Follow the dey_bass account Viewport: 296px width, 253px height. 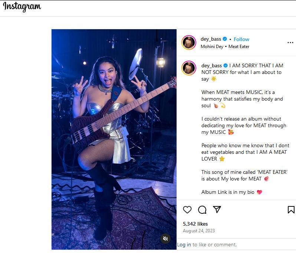pos(241,39)
